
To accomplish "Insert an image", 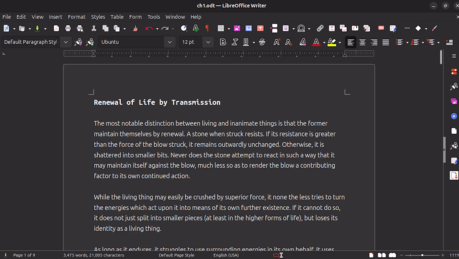I will tap(237, 28).
